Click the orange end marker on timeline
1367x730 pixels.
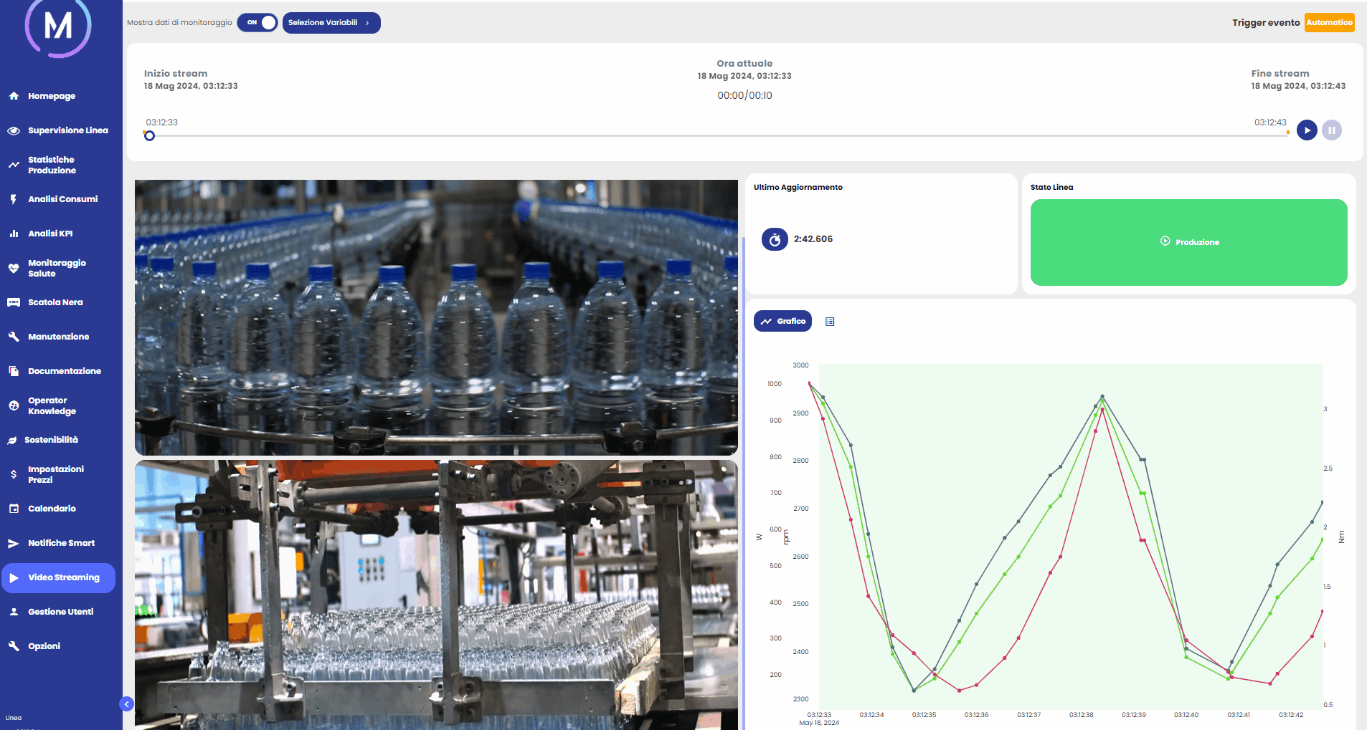coord(1288,133)
